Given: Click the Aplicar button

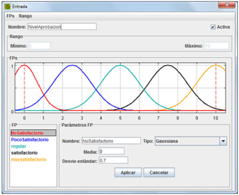Looking at the screenshot, I should click(x=128, y=172).
